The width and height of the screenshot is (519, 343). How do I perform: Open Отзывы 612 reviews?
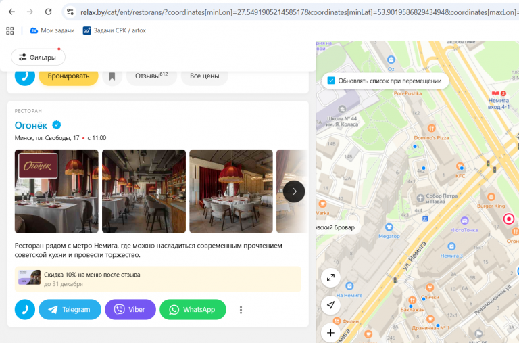tap(151, 76)
